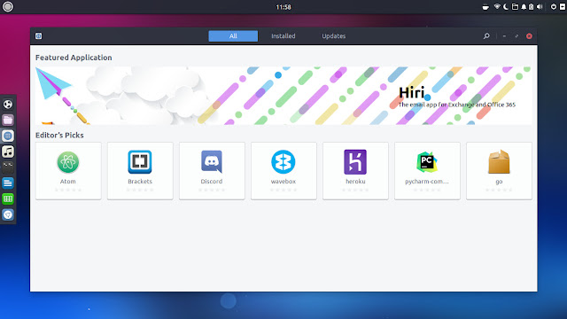Open the heroku app card
Viewport: 567px width, 319px height.
point(355,171)
